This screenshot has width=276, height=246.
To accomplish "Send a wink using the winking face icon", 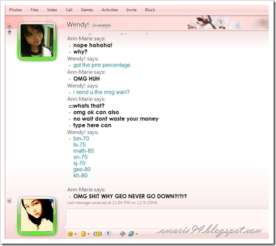I will (x=84, y=234).
